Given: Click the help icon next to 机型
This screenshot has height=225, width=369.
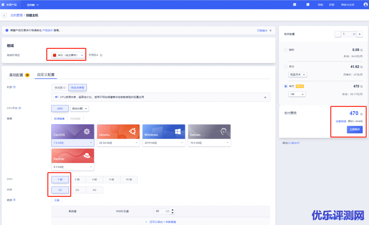Looking at the screenshot, I should point(14,87).
